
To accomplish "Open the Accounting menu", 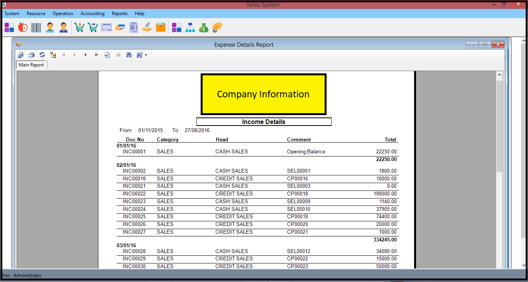I will [92, 14].
